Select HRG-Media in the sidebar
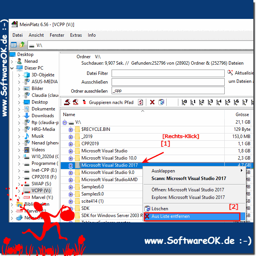Screen dimensions: 256x256 click(x=43, y=129)
